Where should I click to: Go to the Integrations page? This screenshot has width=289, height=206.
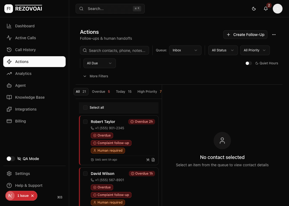(26, 109)
